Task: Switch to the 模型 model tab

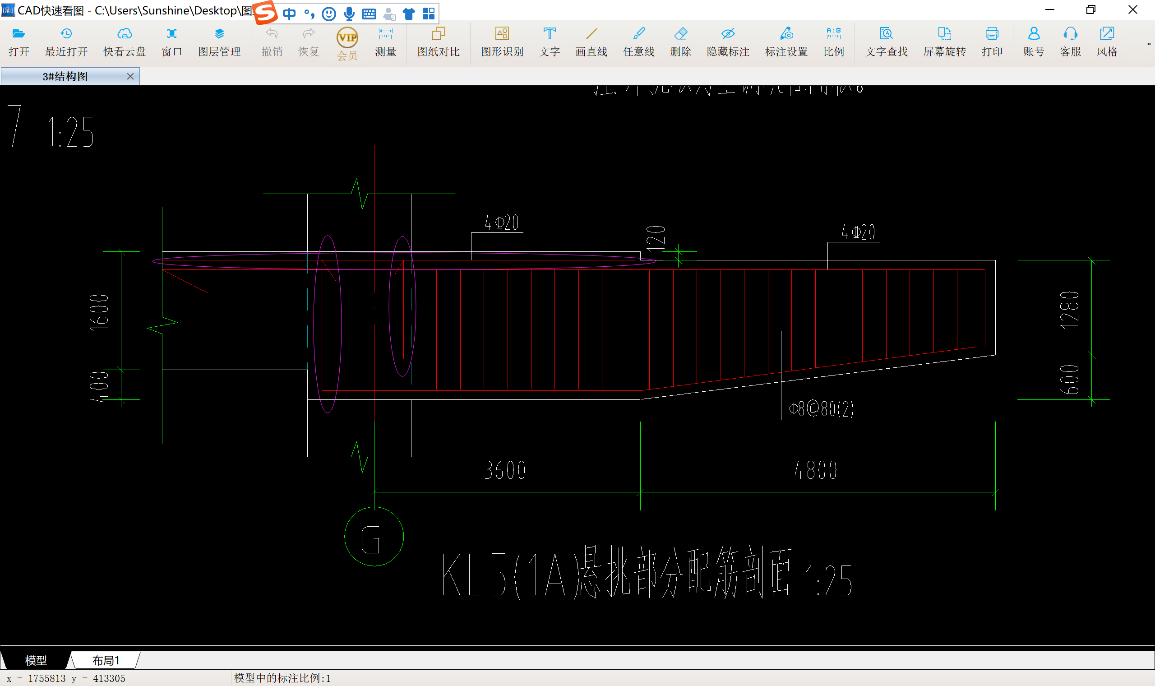Action: (36, 660)
